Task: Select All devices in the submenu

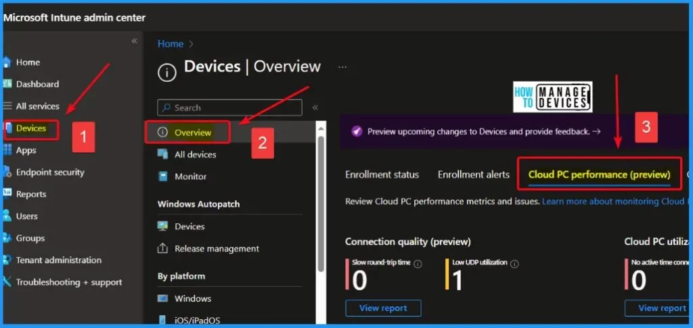Action: (x=196, y=154)
